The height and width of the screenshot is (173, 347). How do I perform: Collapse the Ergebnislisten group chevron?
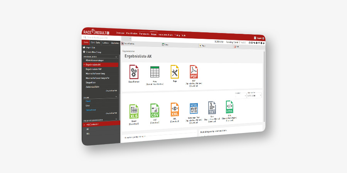116,57
